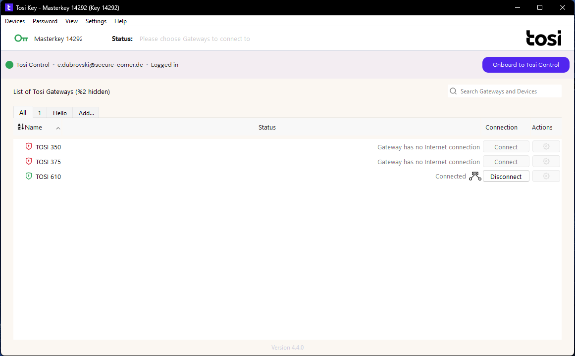Toggle sort order with Name sort icon

coord(21,127)
